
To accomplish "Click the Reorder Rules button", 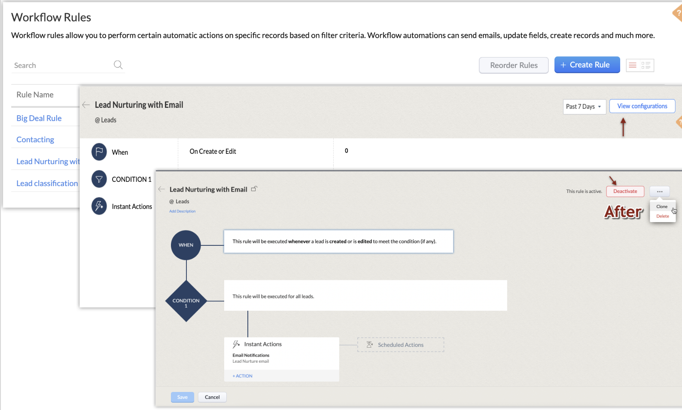I will tap(514, 65).
